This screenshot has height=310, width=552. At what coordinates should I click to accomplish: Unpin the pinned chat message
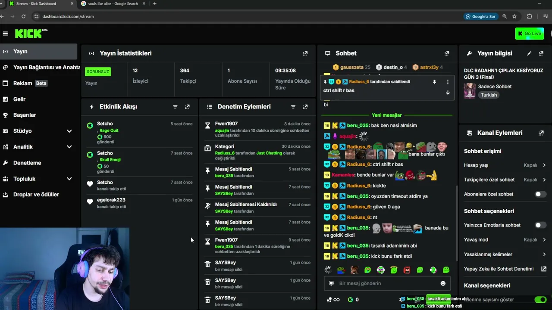(434, 82)
